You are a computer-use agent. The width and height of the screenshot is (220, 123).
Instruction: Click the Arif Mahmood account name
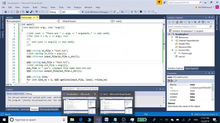click(205, 7)
